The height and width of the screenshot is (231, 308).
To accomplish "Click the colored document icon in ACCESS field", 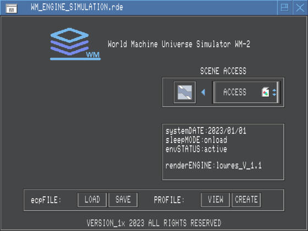I will tap(265, 92).
